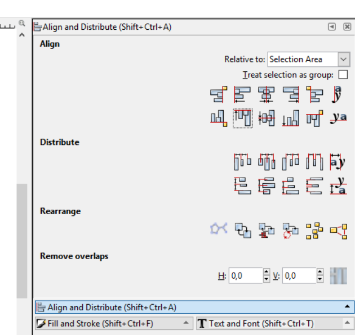Align bottom edges to anchor's top edge
The image size is (355, 335).
pyautogui.click(x=219, y=119)
